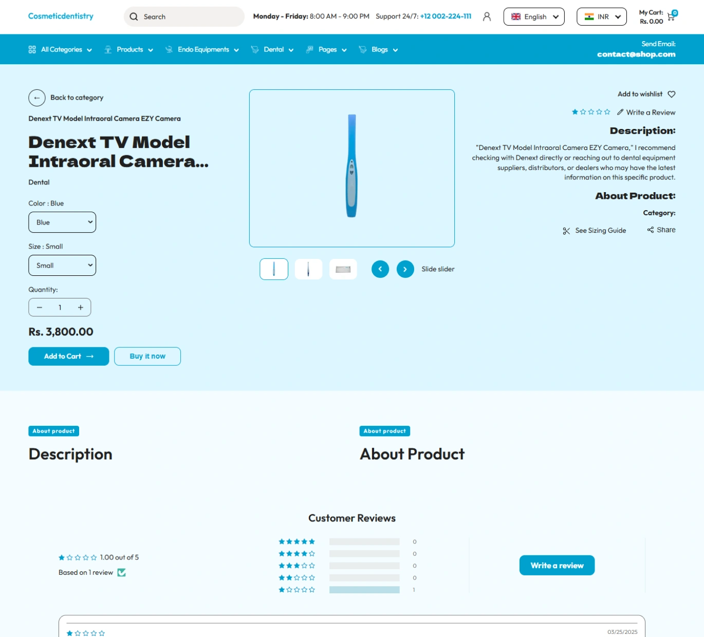Go to previous slide with left arrow
Screen dimensions: 704x637
click(380, 269)
